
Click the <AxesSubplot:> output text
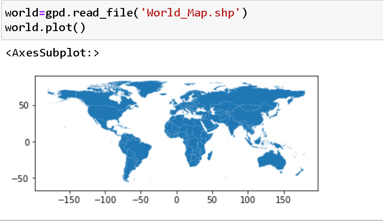click(52, 53)
